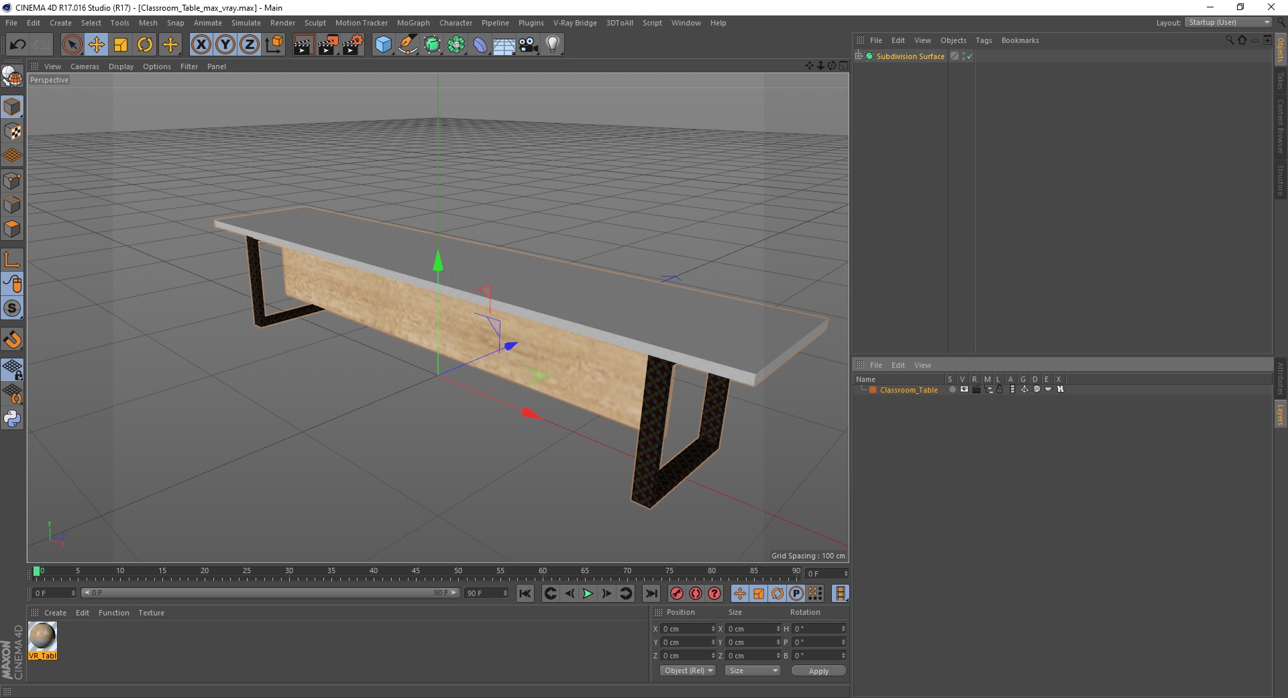Render the active view
The width and height of the screenshot is (1288, 698).
point(303,45)
